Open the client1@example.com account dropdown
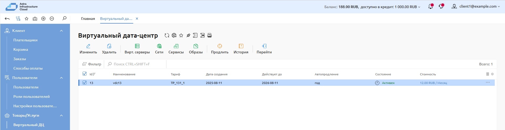 [x=476, y=7]
